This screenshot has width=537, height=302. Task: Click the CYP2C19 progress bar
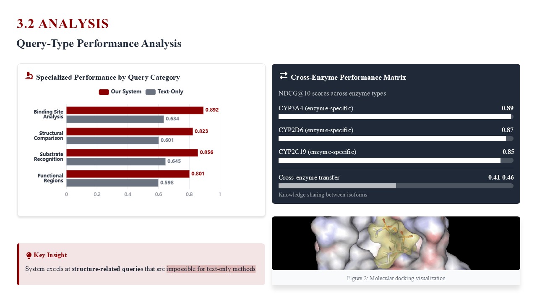click(396, 160)
